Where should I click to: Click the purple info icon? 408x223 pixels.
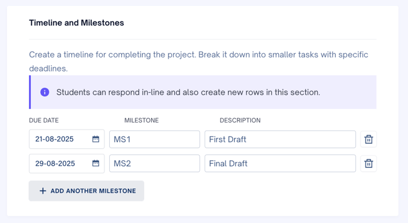[x=44, y=92]
